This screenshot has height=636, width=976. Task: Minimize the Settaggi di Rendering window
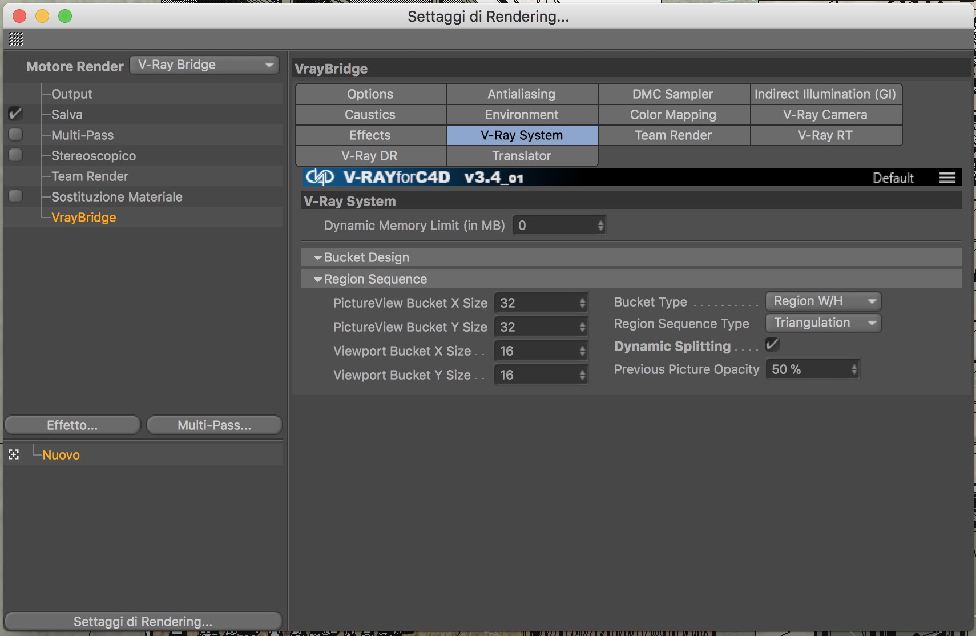[42, 16]
